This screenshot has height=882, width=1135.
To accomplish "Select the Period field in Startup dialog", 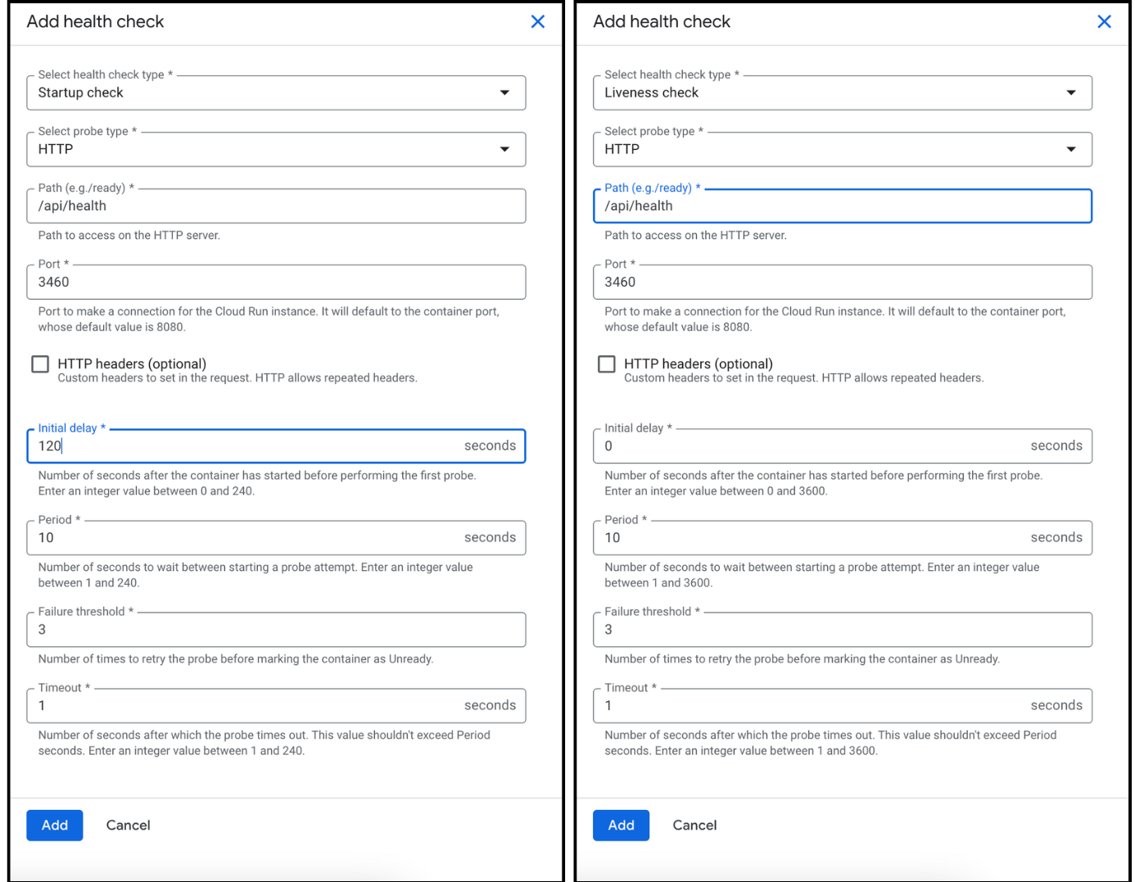I will pyautogui.click(x=246, y=538).
